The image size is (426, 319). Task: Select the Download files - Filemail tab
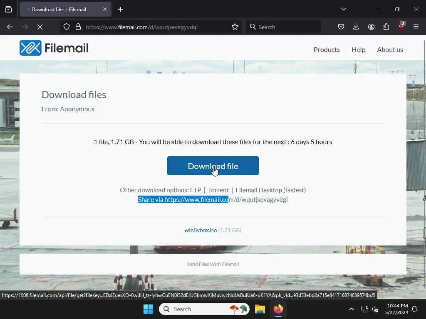tap(65, 9)
